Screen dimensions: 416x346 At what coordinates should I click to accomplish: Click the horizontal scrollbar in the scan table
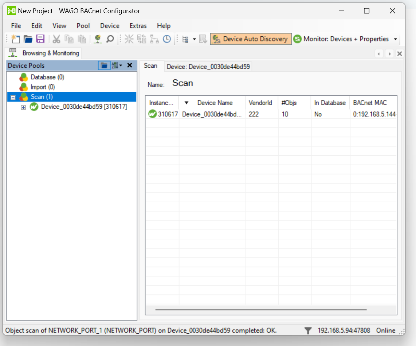261,310
